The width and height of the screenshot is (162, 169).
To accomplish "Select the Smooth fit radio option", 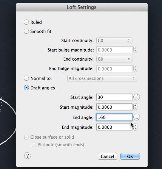I will pyautogui.click(x=26, y=31).
